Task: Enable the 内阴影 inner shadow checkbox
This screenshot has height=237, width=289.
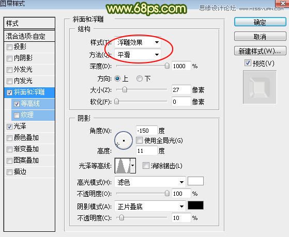Action: [9, 58]
